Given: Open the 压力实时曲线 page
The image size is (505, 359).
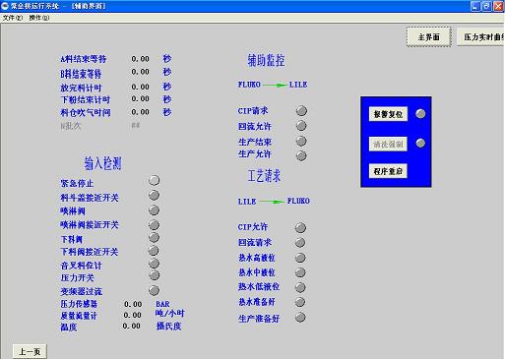Looking at the screenshot, I should pos(481,36).
